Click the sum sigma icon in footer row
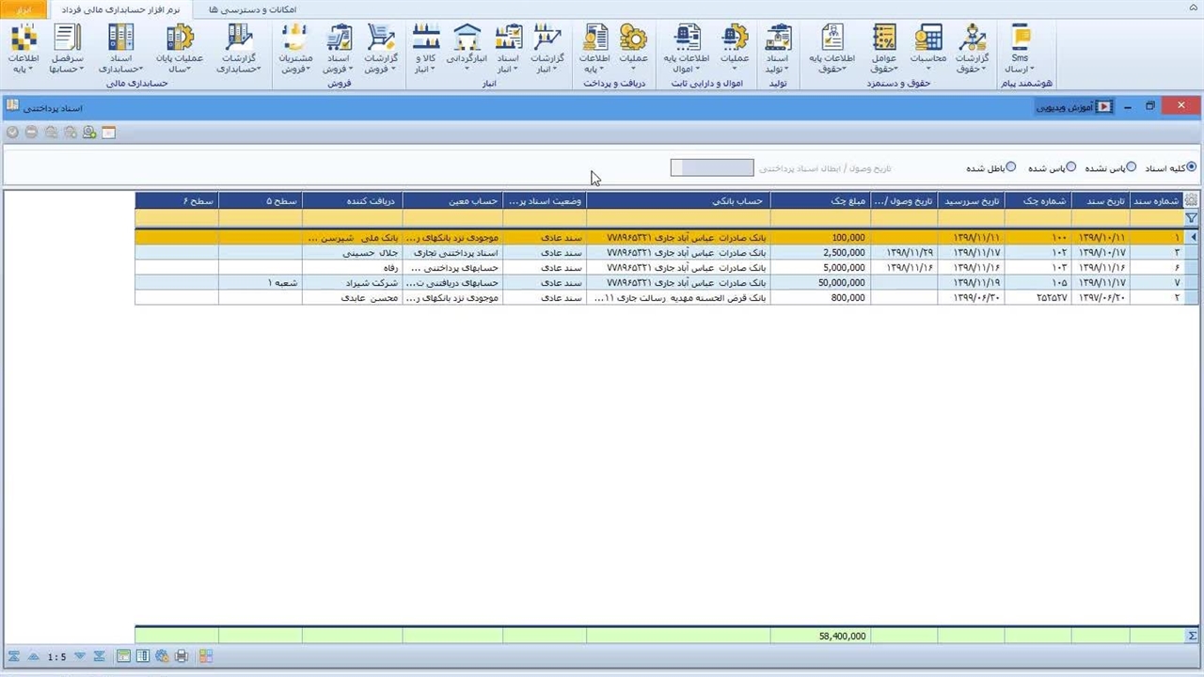1204x677 pixels. click(x=1192, y=637)
